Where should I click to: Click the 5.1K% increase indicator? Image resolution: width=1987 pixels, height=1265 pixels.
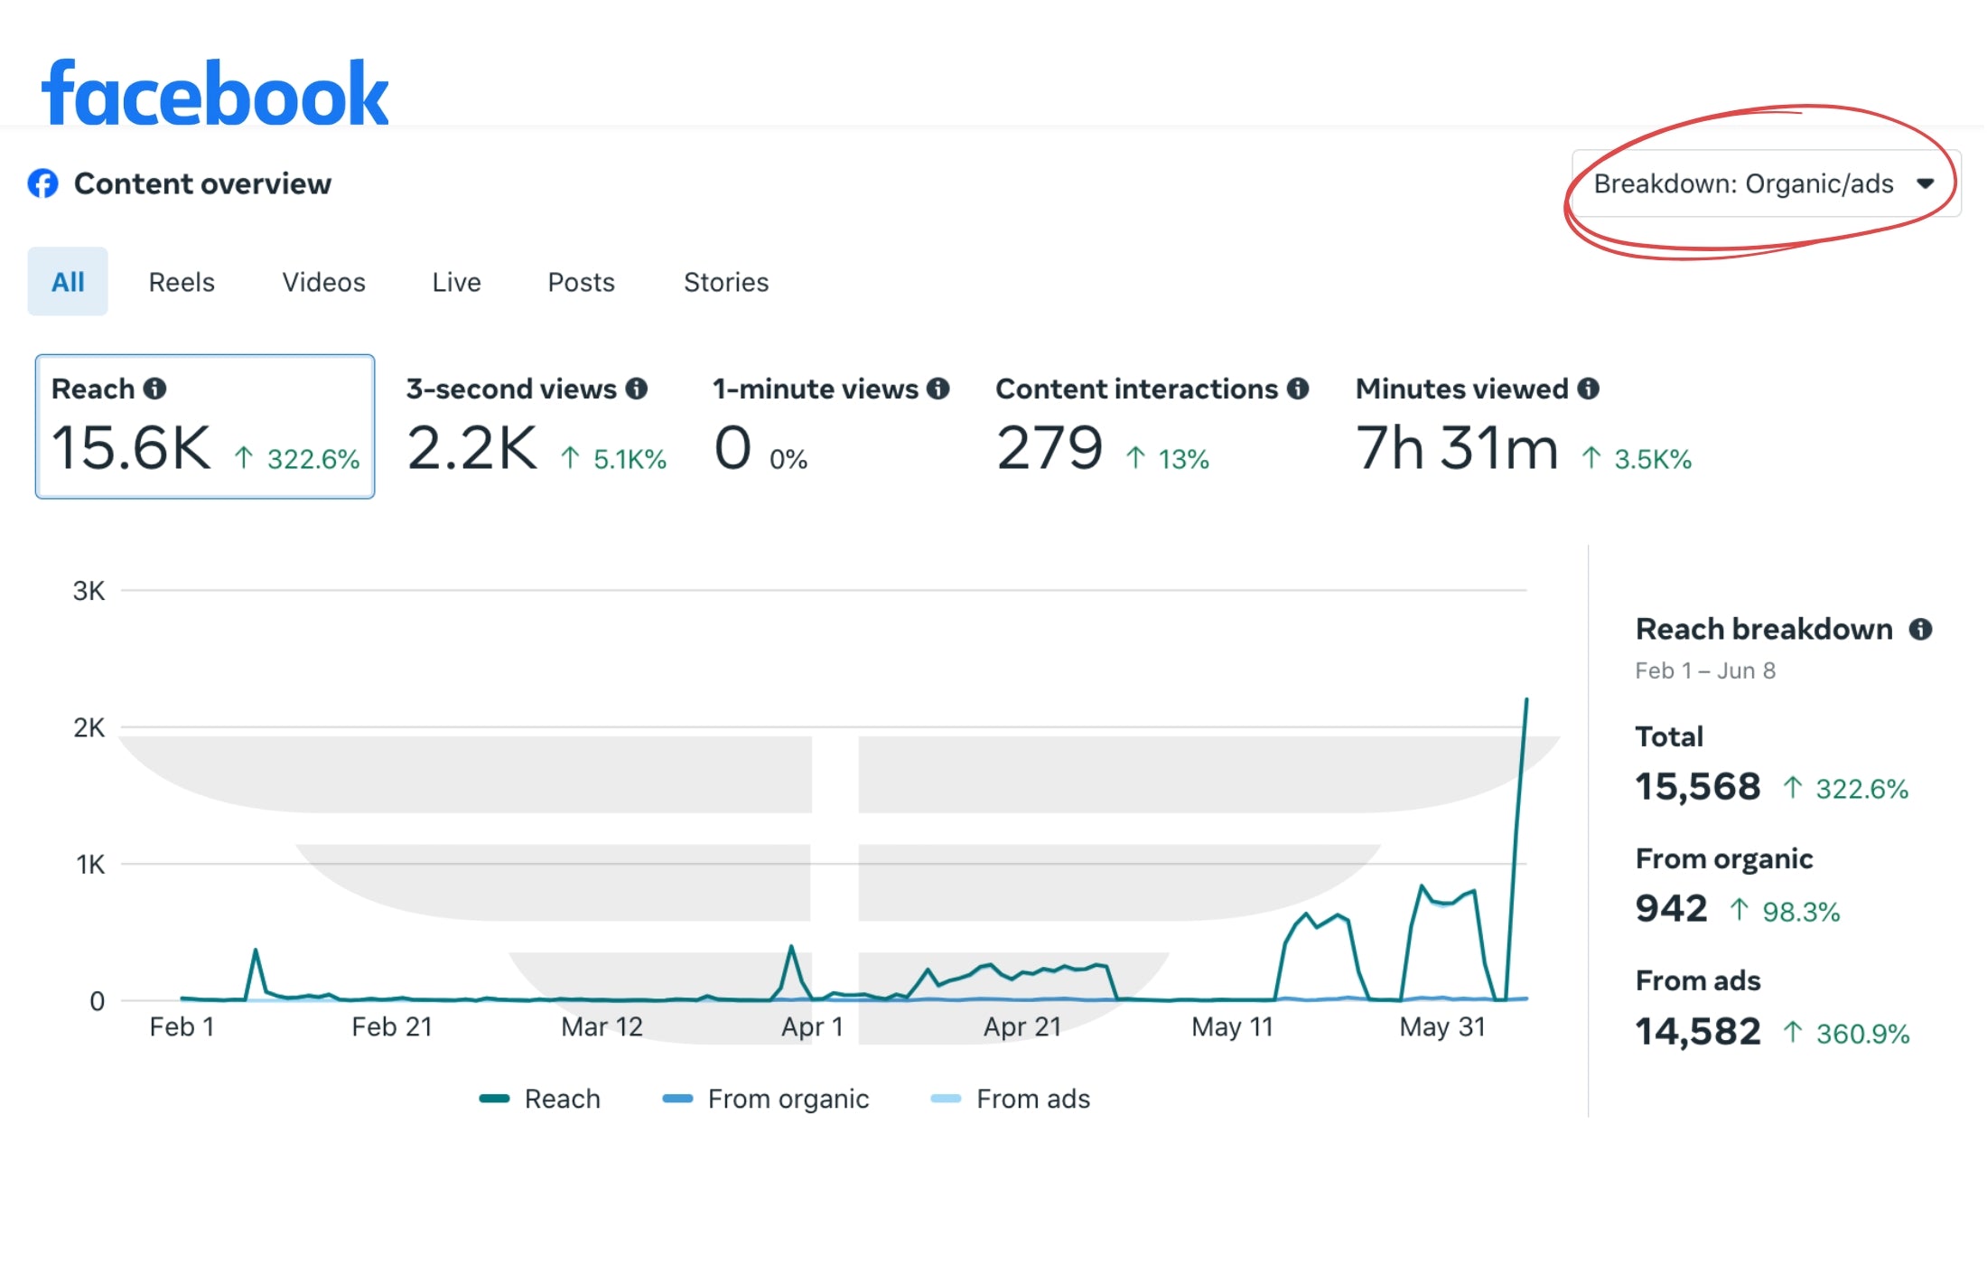pos(613,458)
